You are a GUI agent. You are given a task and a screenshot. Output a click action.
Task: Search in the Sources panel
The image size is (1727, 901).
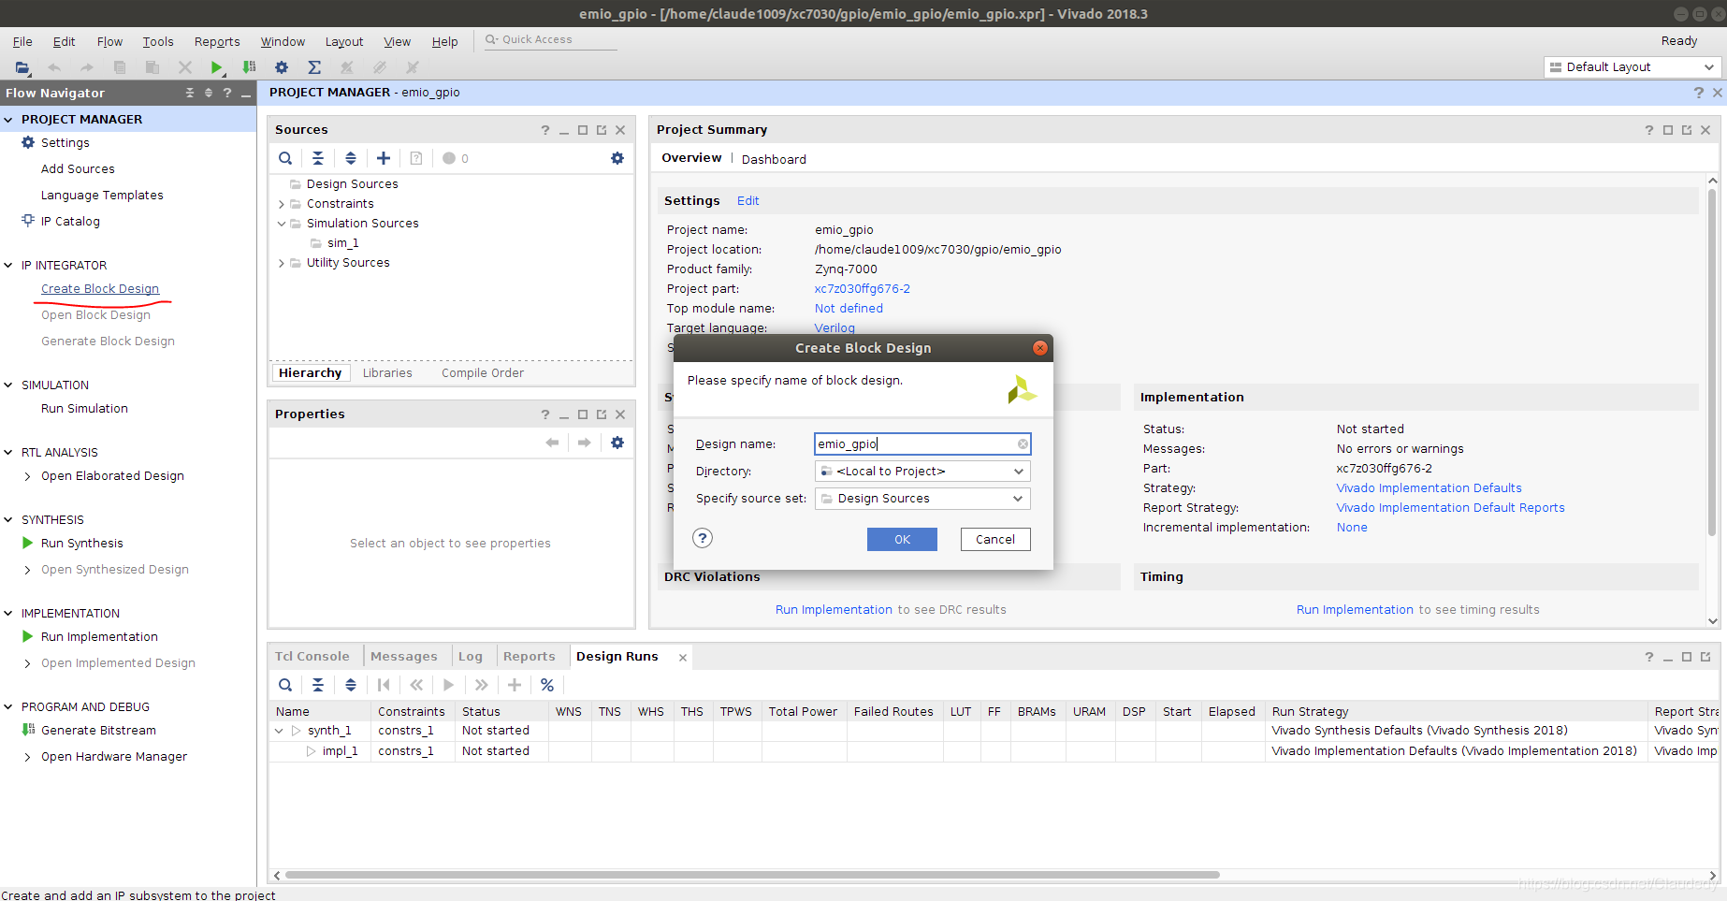(x=285, y=158)
